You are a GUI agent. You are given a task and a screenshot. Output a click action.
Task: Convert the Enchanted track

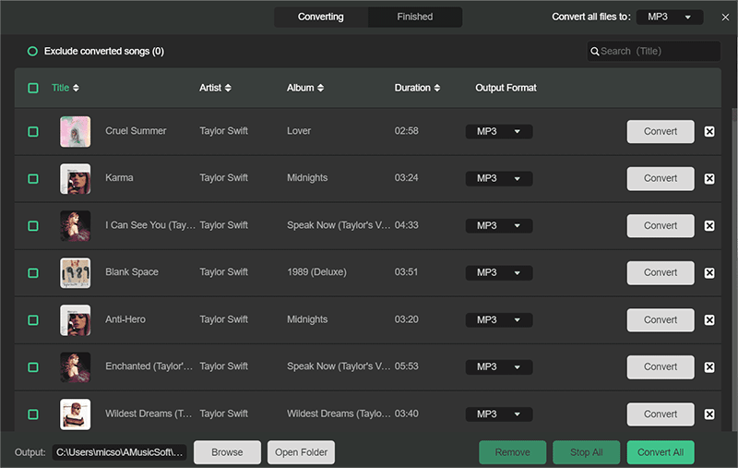tap(661, 366)
